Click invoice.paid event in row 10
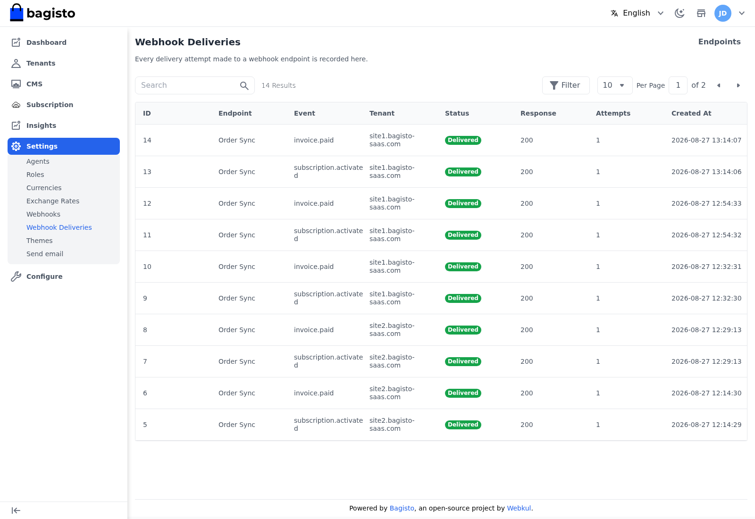This screenshot has height=519, width=755. 314,267
